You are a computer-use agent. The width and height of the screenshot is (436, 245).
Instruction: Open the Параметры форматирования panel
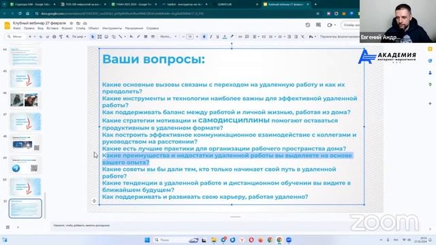click(340, 37)
